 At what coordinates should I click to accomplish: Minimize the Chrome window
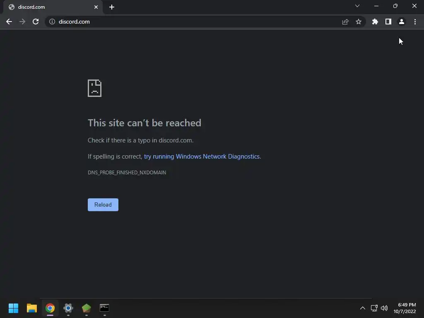click(x=376, y=6)
